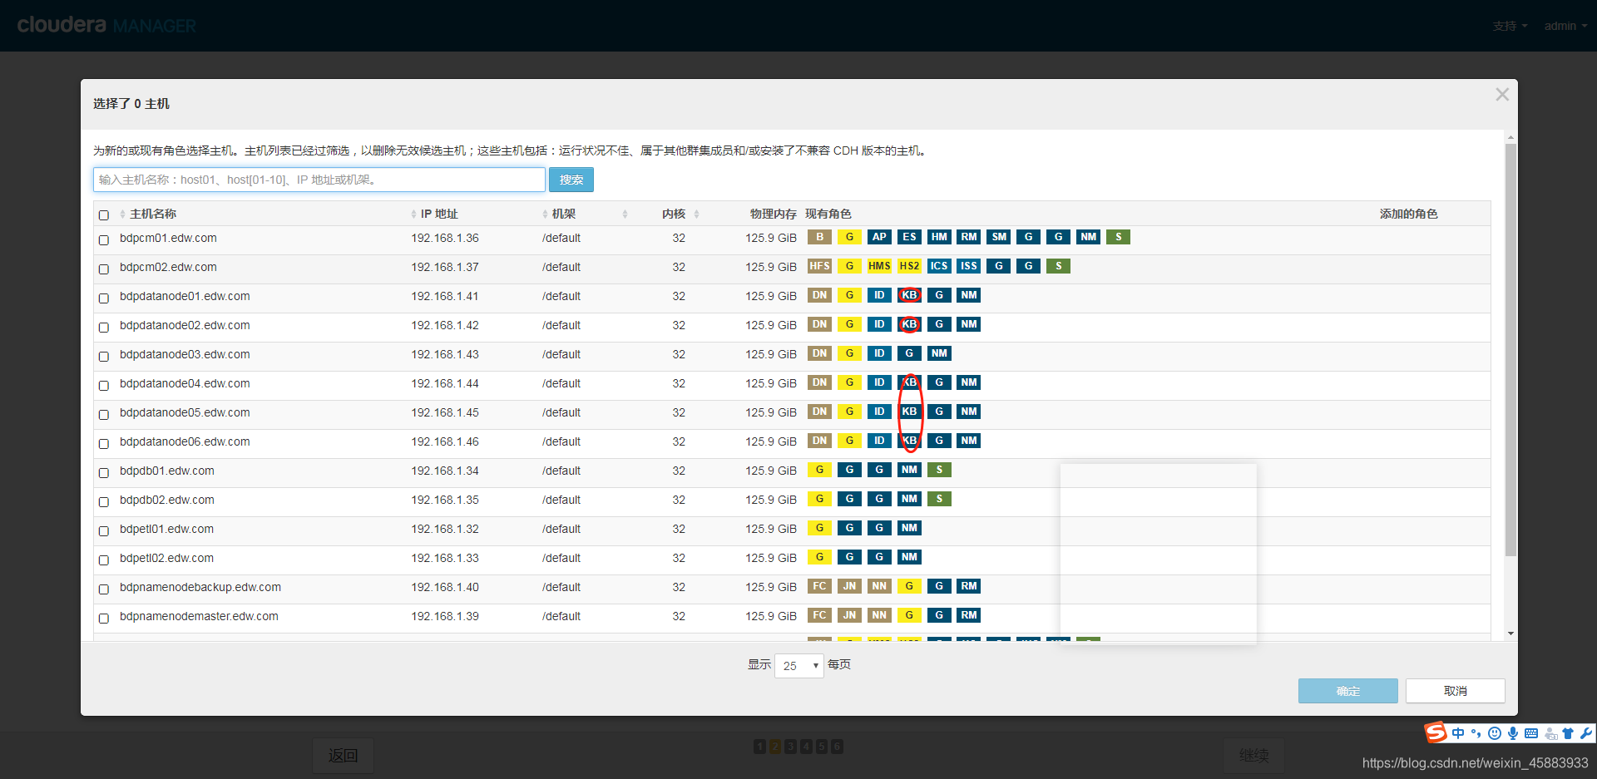This screenshot has height=779, width=1597.
Task: Open Sogou emoji smiley panel
Action: coord(1495,733)
